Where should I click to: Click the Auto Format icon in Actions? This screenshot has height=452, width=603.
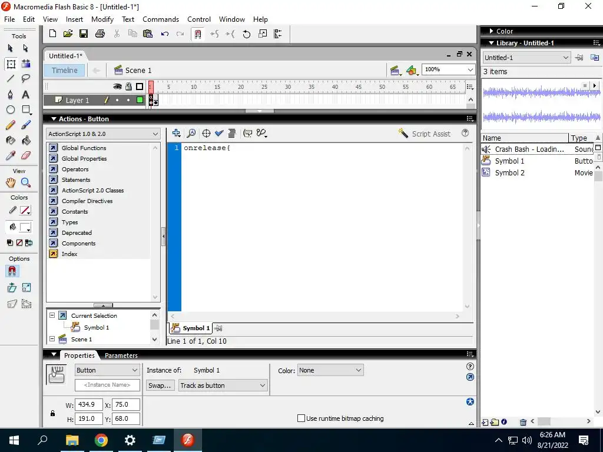click(232, 134)
